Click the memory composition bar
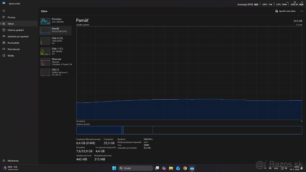This screenshot has width=306, height=172. [189, 130]
